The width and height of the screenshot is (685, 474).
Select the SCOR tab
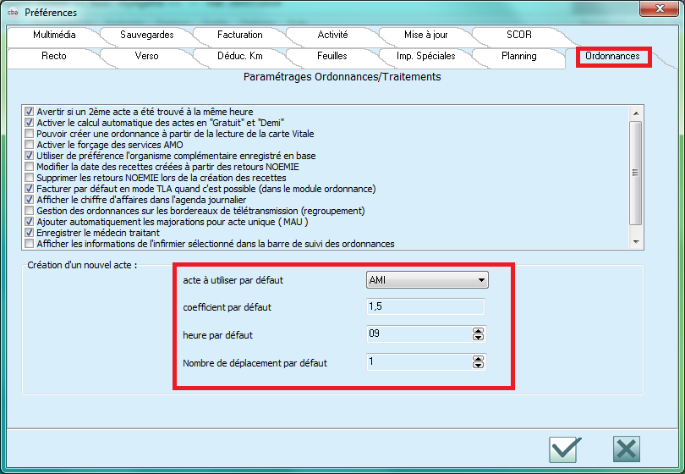point(519,35)
